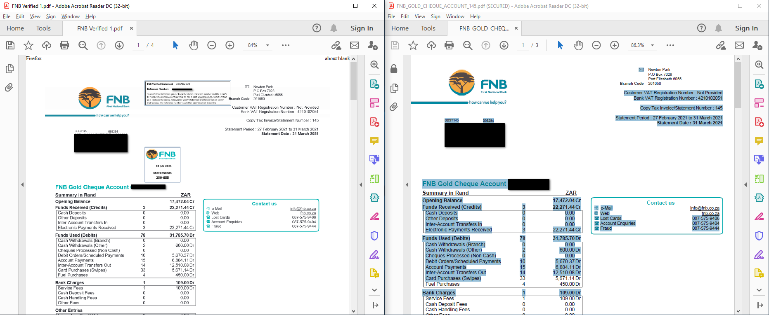Open the Attachments paperclip panel in left window
This screenshot has width=769, height=315.
9,87
